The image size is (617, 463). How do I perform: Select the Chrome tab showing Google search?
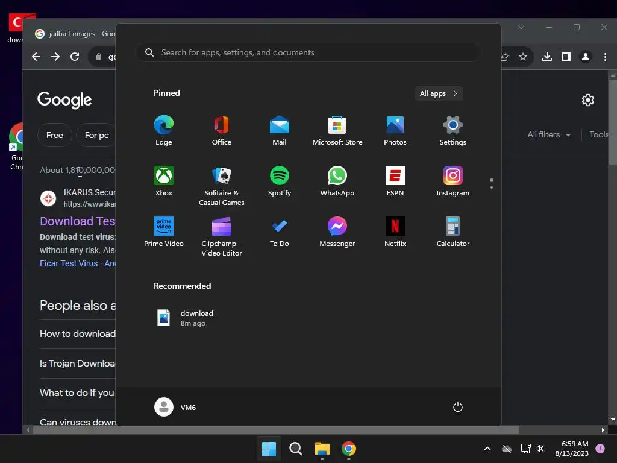point(75,34)
